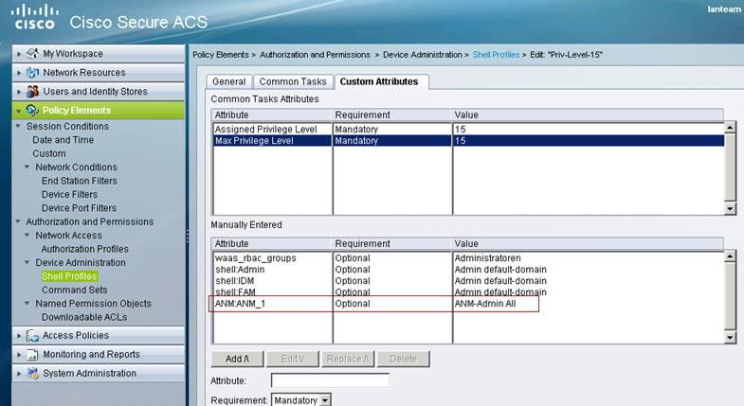This screenshot has width=744, height=406.
Task: Click the Monitoring and Reports icon
Action: (x=32, y=354)
